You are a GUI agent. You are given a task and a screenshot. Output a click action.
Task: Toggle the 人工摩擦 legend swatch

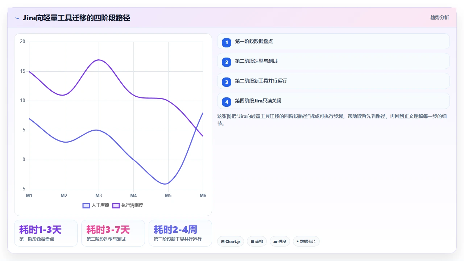(86, 205)
